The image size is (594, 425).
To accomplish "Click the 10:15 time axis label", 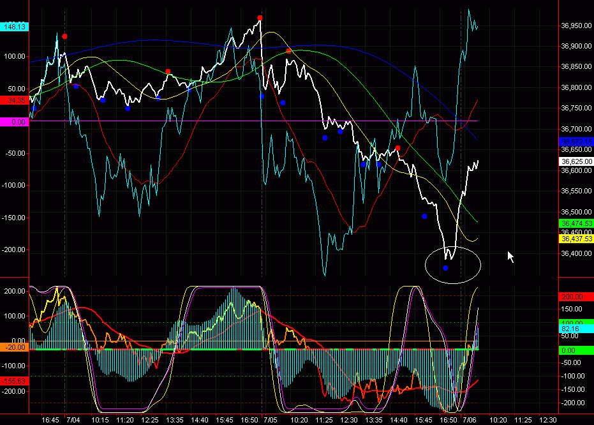I will pos(100,420).
